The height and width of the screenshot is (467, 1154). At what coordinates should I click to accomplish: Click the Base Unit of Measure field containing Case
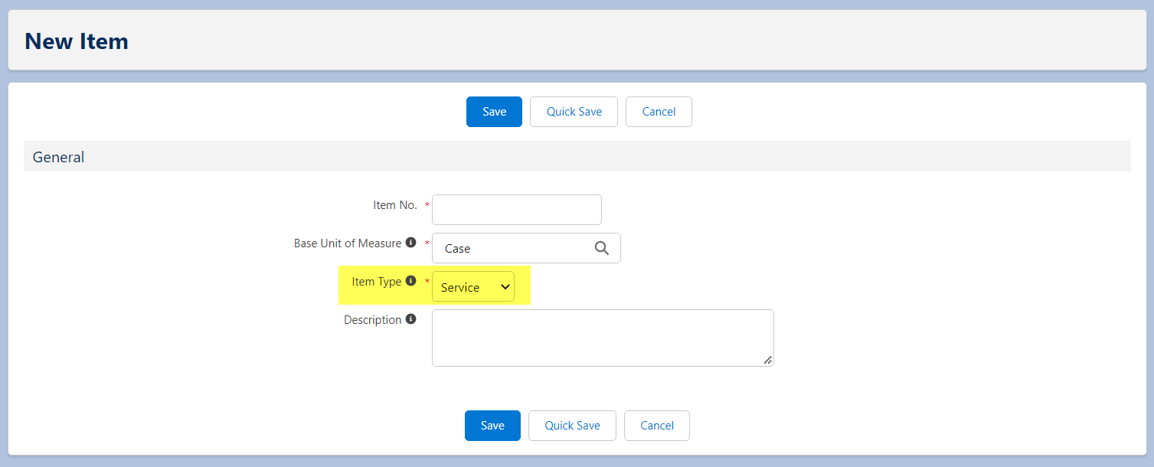pyautogui.click(x=526, y=248)
